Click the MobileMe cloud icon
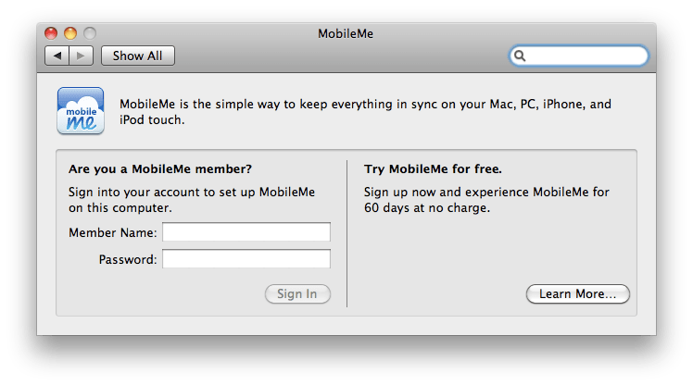 (81, 111)
